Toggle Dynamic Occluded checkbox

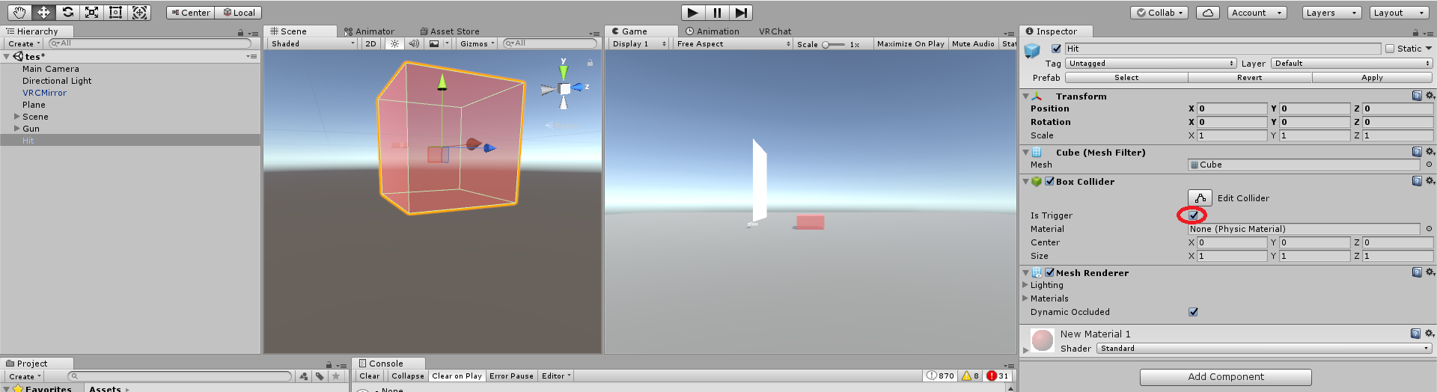[1193, 312]
